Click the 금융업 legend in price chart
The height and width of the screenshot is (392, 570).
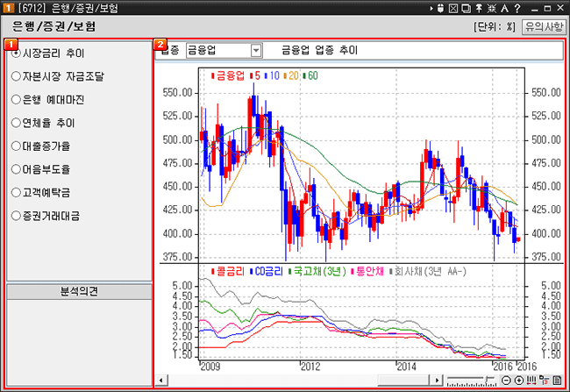[x=228, y=75]
